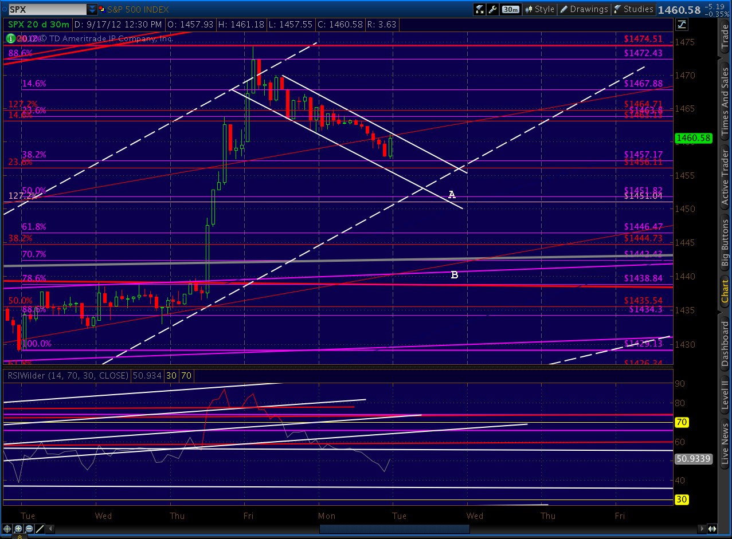Click the 100.0% Fibonacci level label

coord(37,344)
